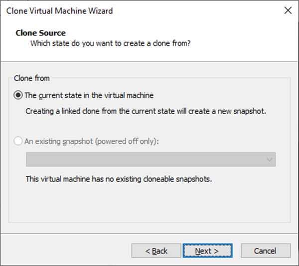Go back using the Back button
Viewport: 299px width, 266px height.
[x=156, y=251]
